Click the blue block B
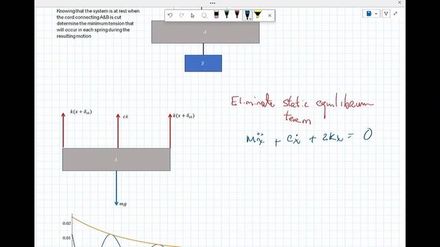Image resolution: width=440 pixels, height=247 pixels. click(203, 63)
